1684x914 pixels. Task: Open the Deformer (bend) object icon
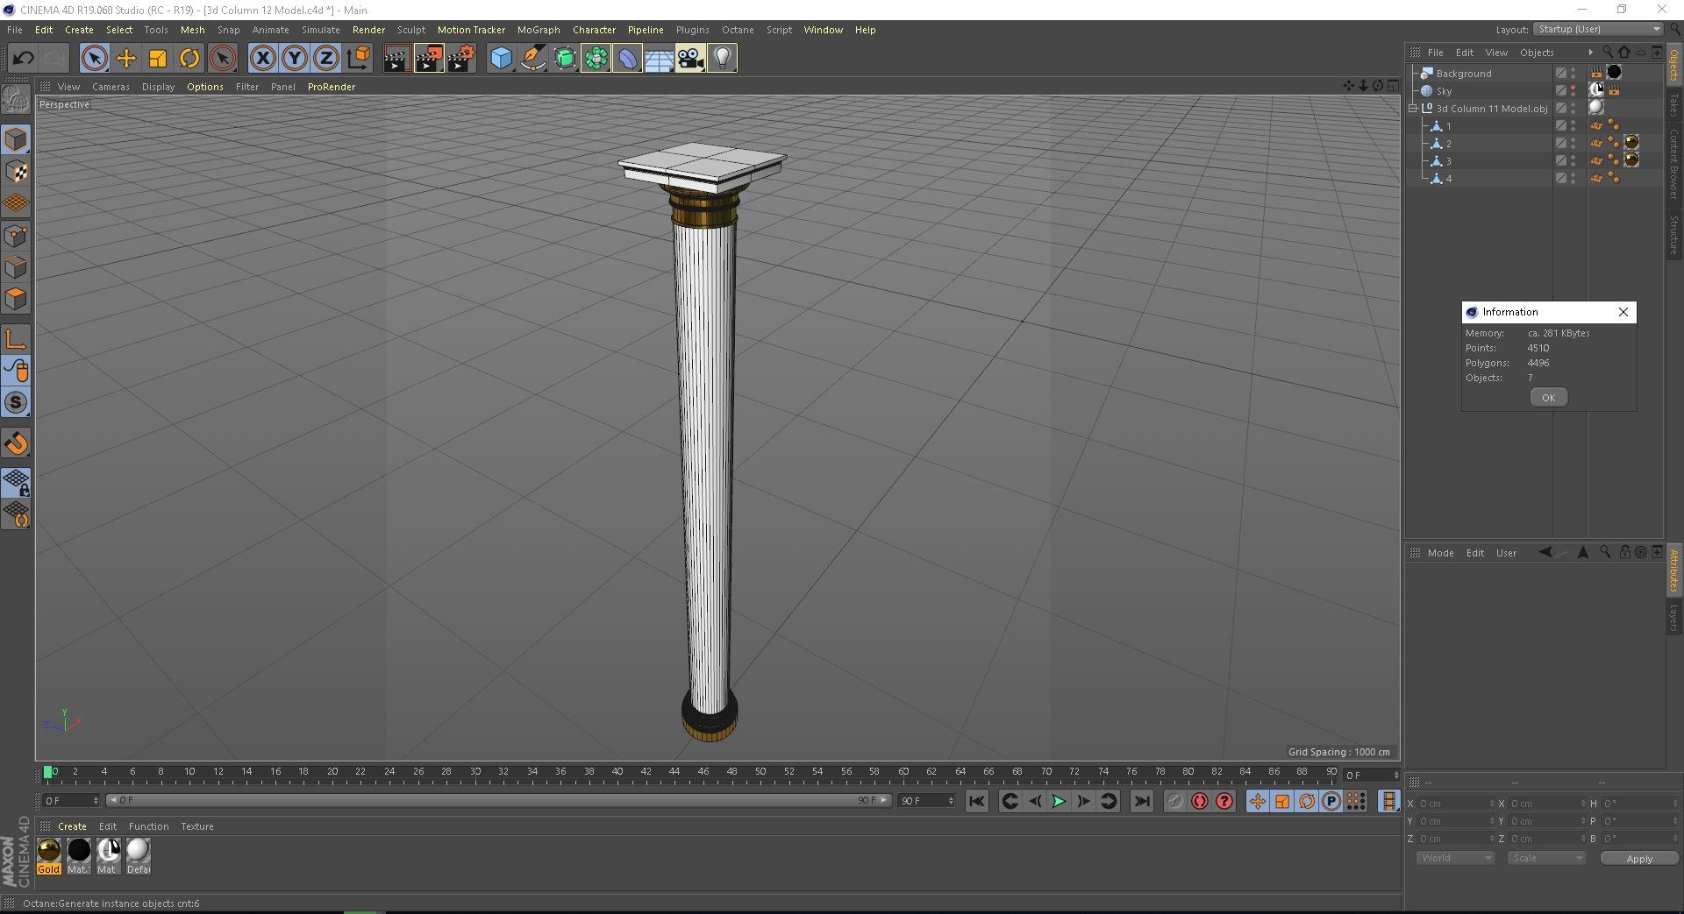(627, 59)
